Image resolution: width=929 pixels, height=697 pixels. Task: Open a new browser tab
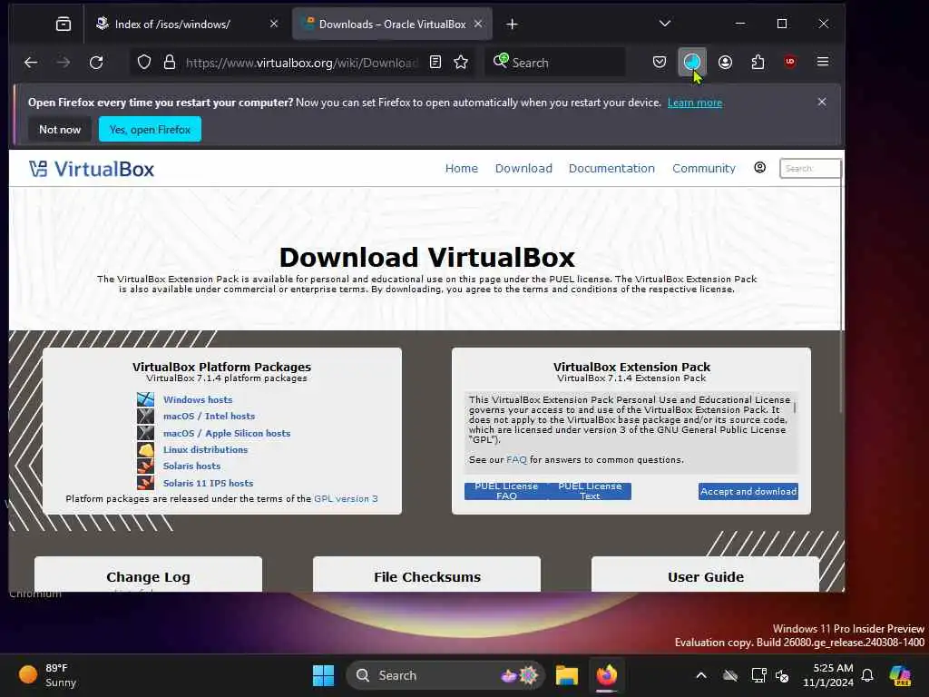pyautogui.click(x=513, y=25)
